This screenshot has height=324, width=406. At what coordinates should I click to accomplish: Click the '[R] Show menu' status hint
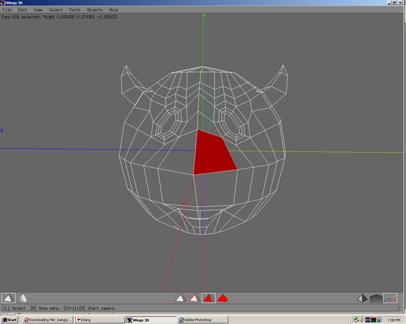tap(44, 308)
